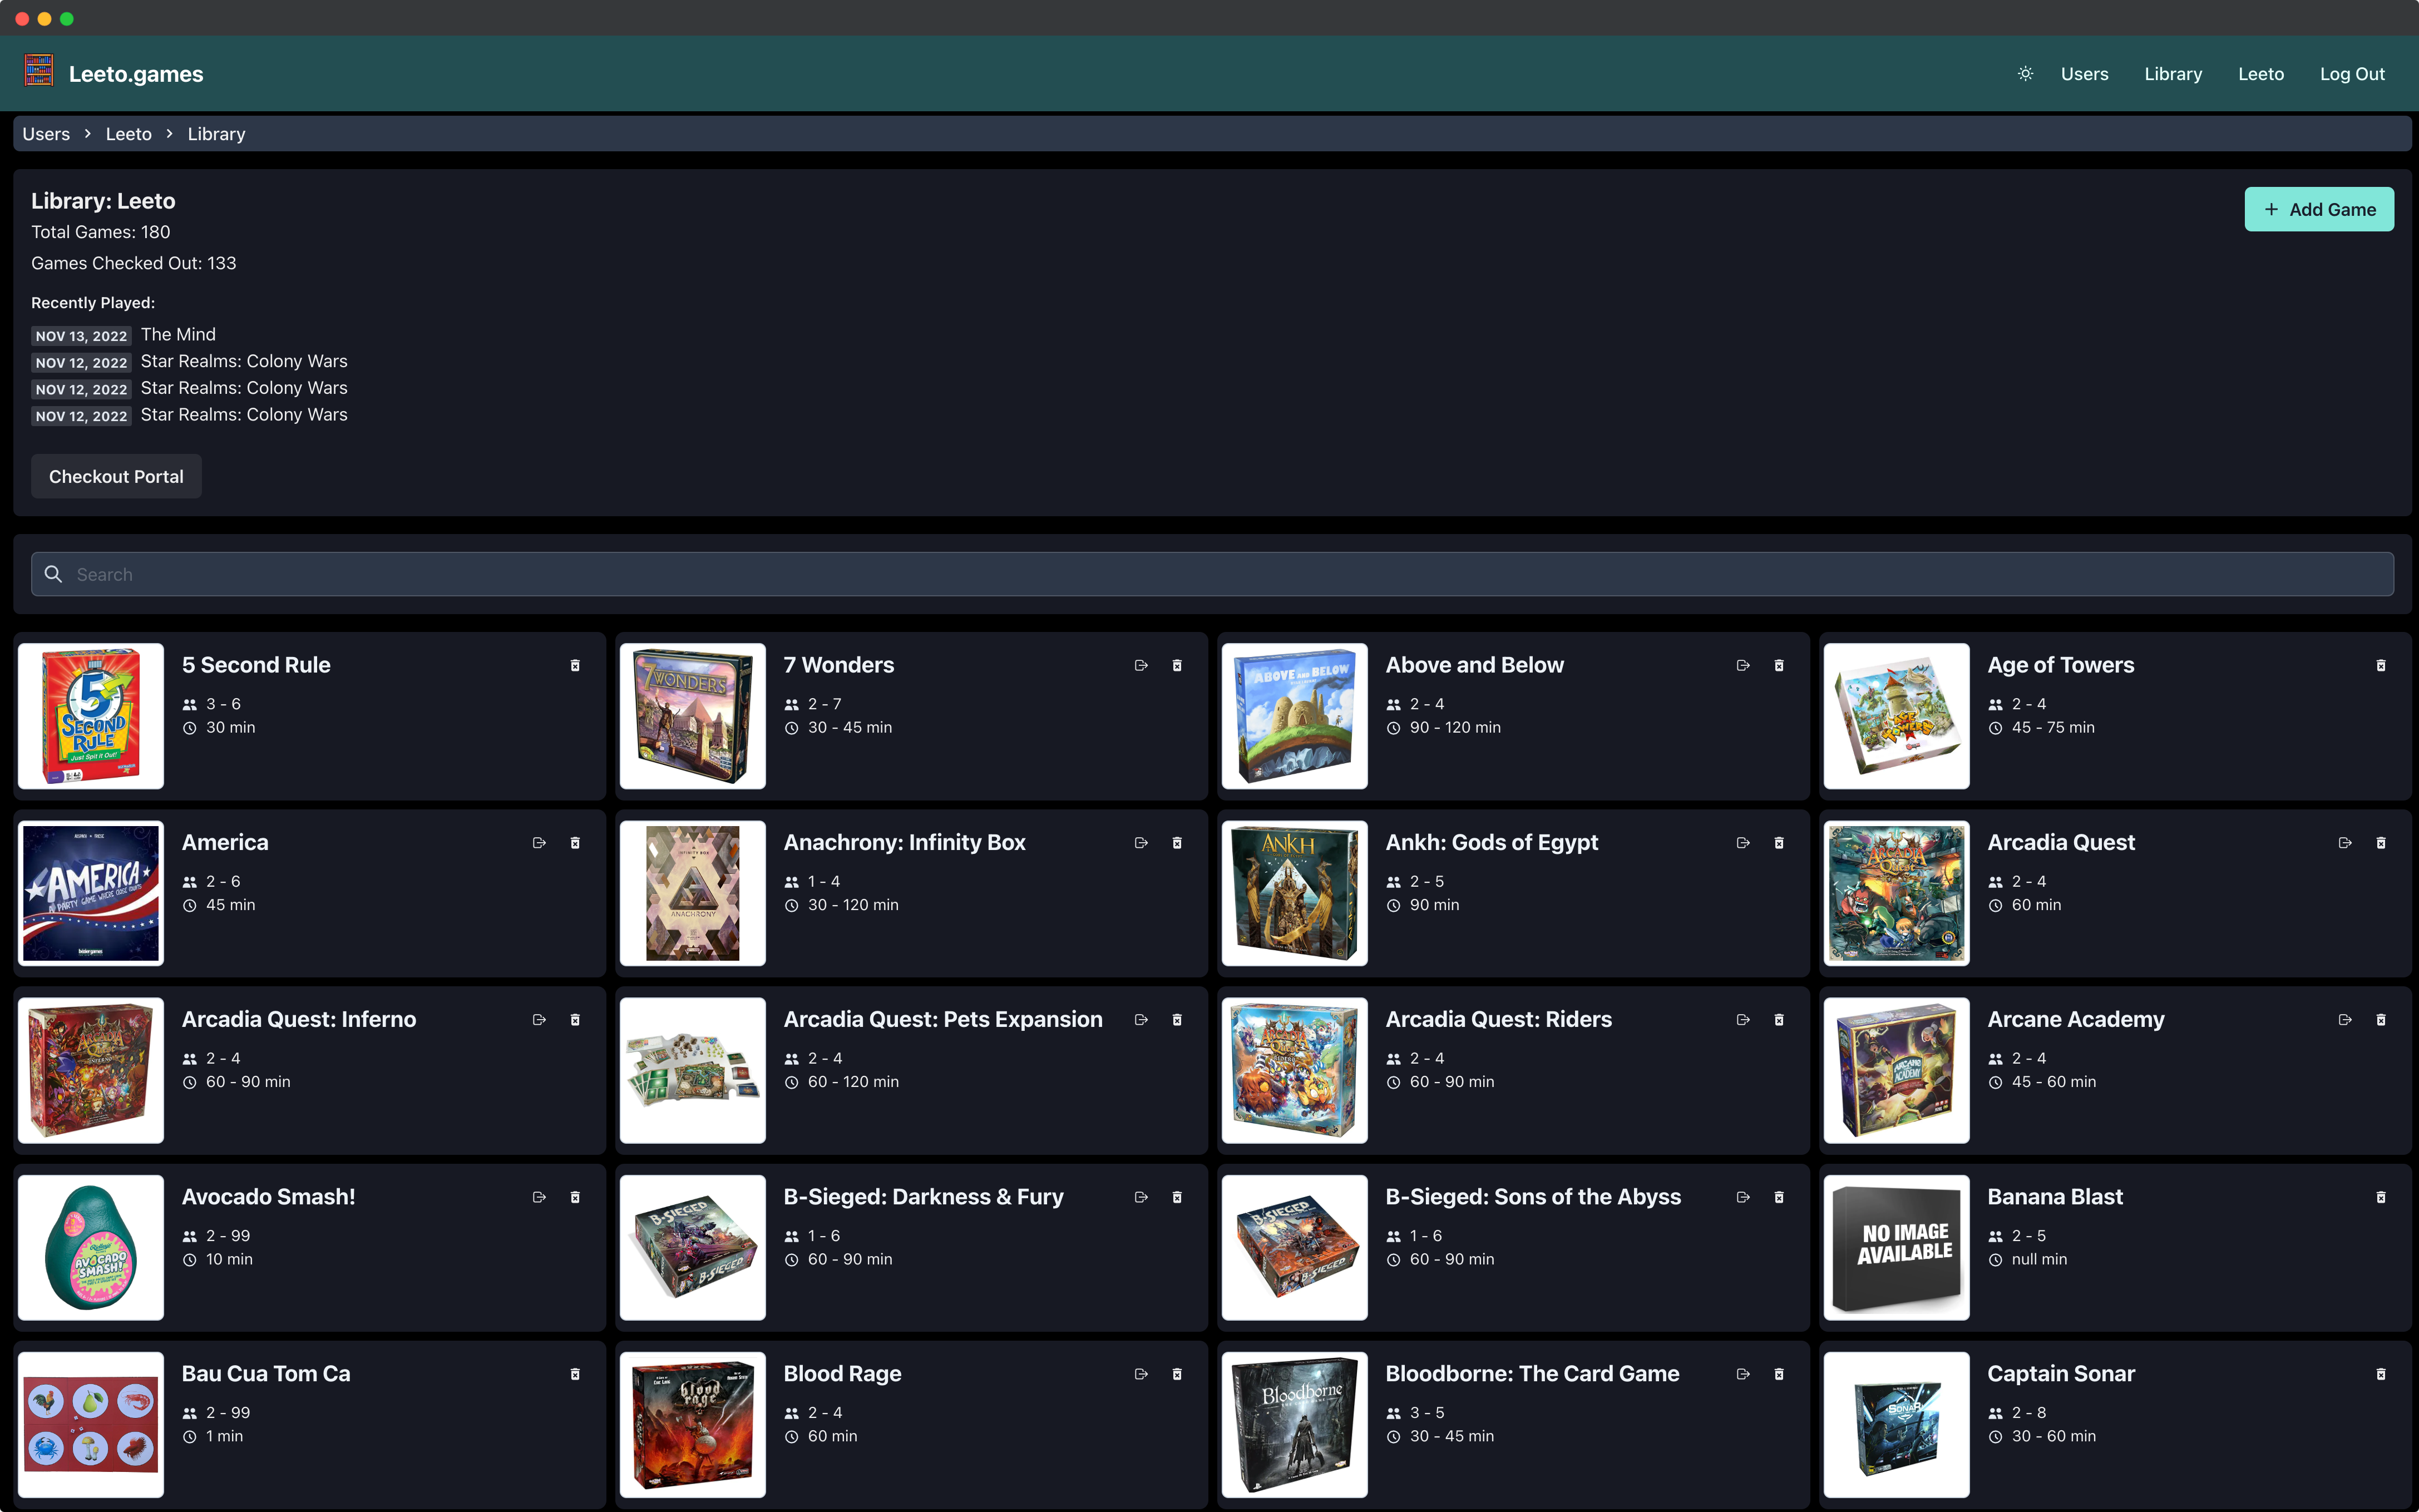Click the Blood Rage cover thumbnail
2419x1512 pixels.
point(692,1424)
